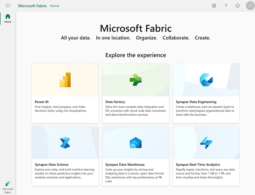Screen dimensions: 255x195
Task: Open the Synapse Data Warehouse card title
Action: point(125,165)
